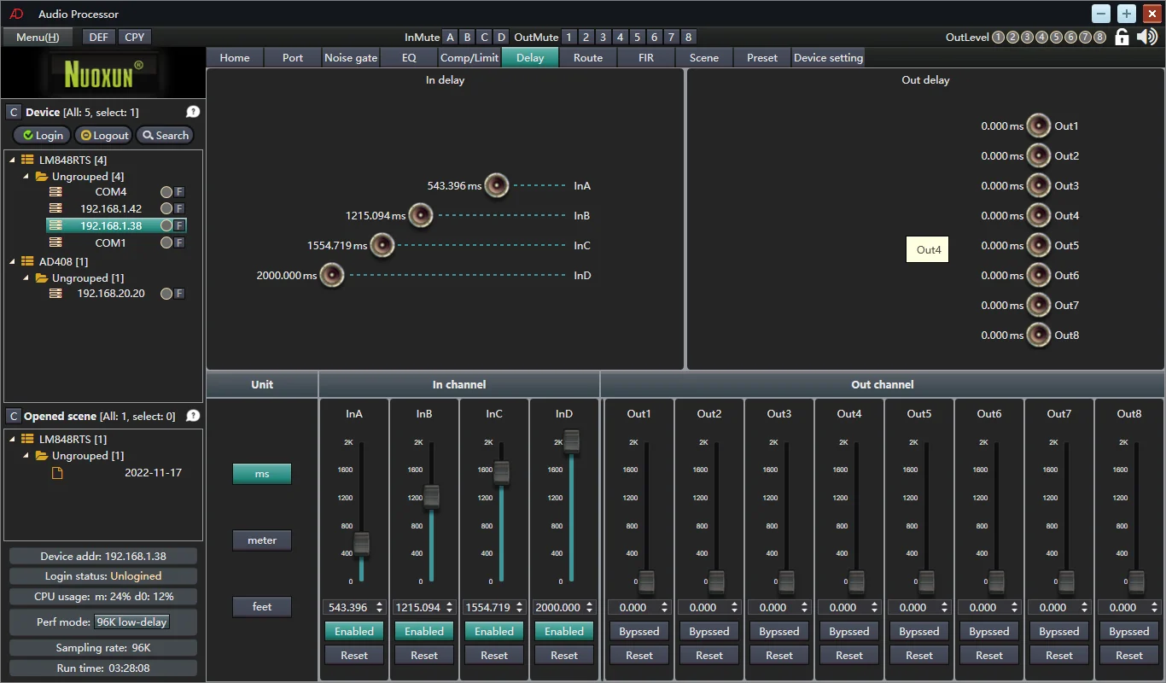The height and width of the screenshot is (683, 1166).
Task: Disable the InA delay Enabled button
Action: pos(354,632)
